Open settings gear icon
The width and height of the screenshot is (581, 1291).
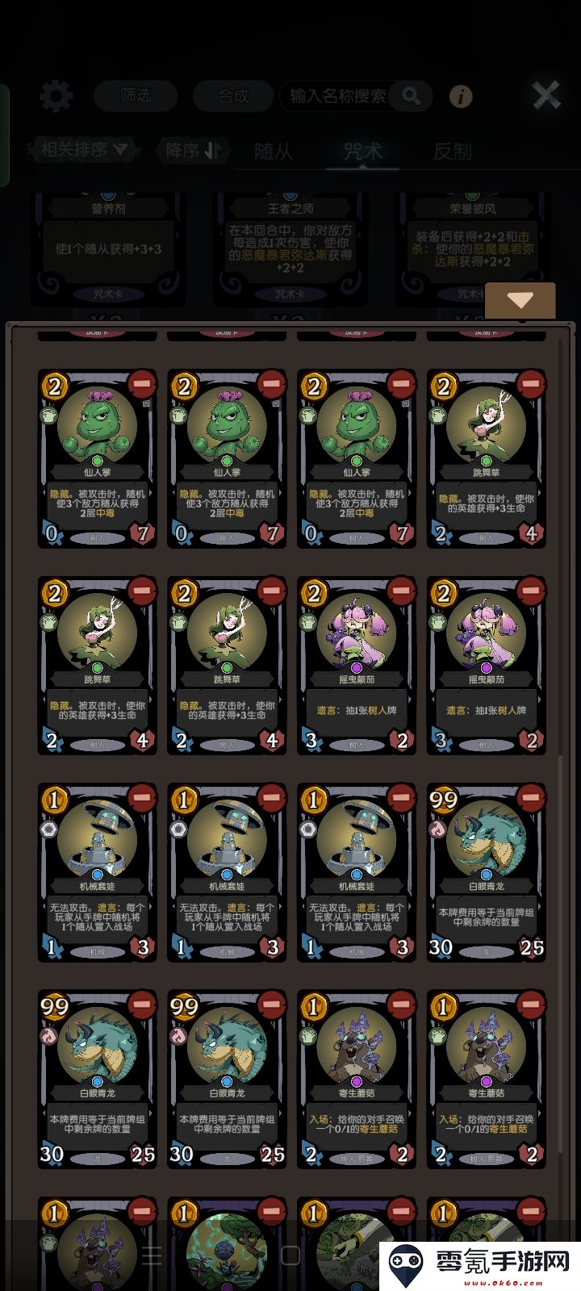pos(56,97)
